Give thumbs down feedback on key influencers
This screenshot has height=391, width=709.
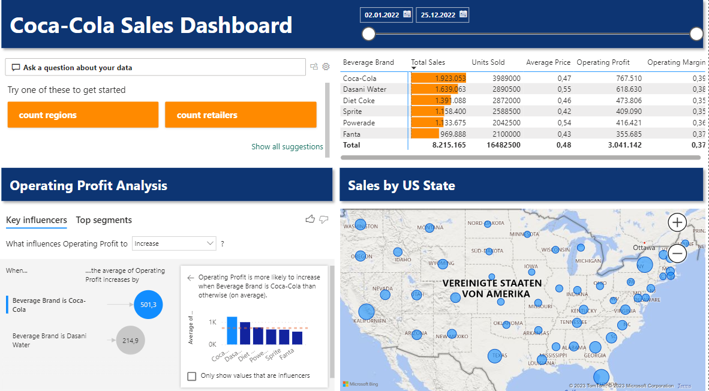click(x=324, y=219)
